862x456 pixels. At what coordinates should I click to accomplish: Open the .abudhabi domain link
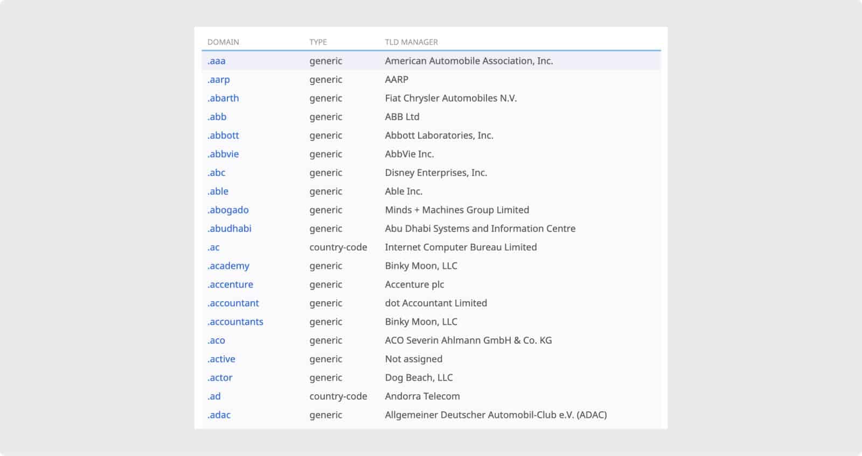tap(230, 229)
